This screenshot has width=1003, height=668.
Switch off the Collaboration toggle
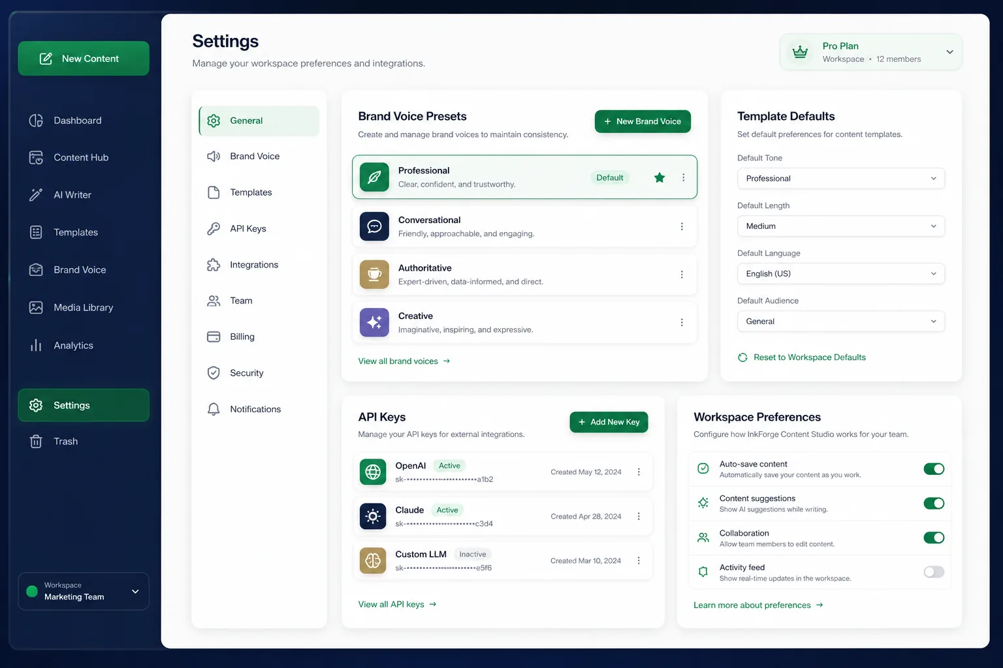(x=934, y=538)
